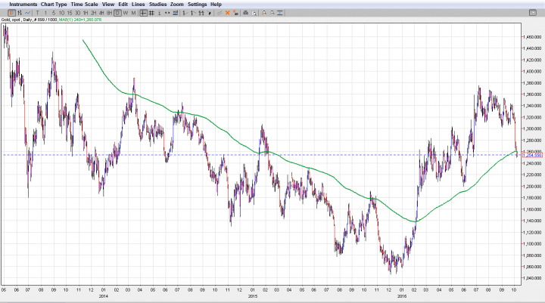Click the binoculars find icon
Screen dimensions: 545x303
point(245,13)
